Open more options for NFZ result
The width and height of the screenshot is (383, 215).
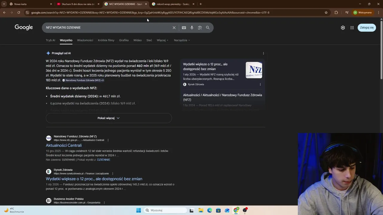coord(108,140)
